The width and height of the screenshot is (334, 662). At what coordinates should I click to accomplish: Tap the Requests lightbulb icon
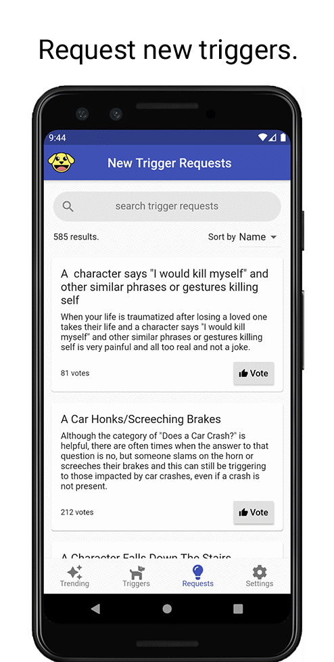pos(198,572)
